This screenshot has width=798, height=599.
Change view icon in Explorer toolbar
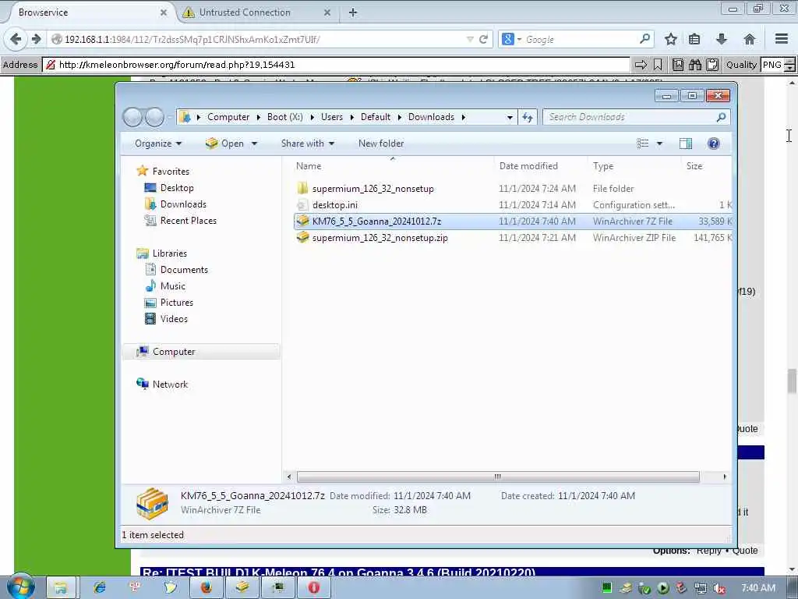[643, 144]
